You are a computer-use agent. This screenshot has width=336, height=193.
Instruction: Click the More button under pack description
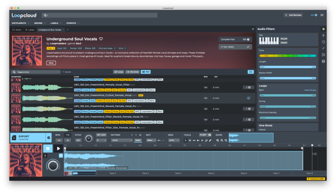(51, 63)
